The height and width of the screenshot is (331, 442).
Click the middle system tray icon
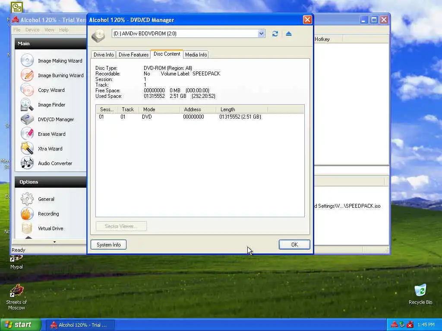coord(402,325)
